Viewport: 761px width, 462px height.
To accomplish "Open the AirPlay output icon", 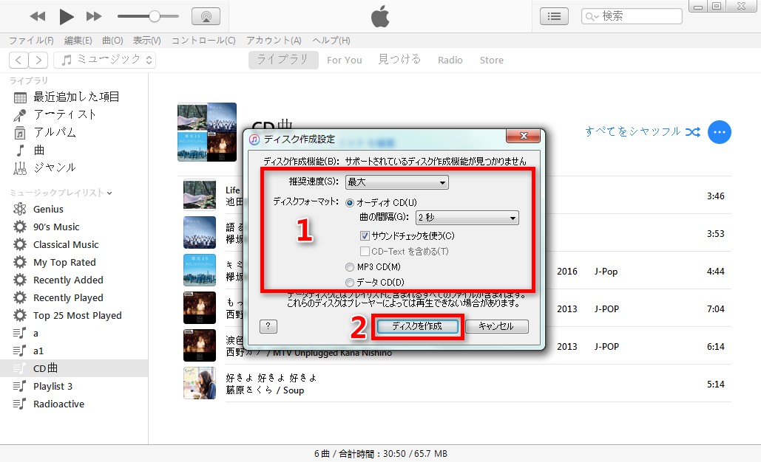I will pos(206,16).
